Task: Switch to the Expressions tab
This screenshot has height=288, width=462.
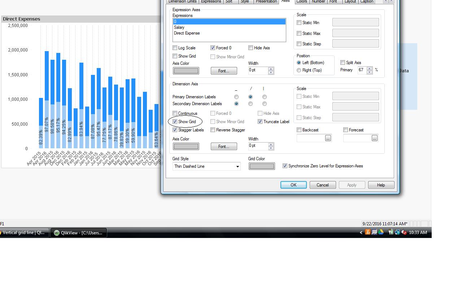Action: pyautogui.click(x=211, y=1)
